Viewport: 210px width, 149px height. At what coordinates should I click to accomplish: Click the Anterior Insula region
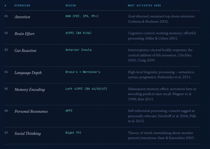pos(78,50)
